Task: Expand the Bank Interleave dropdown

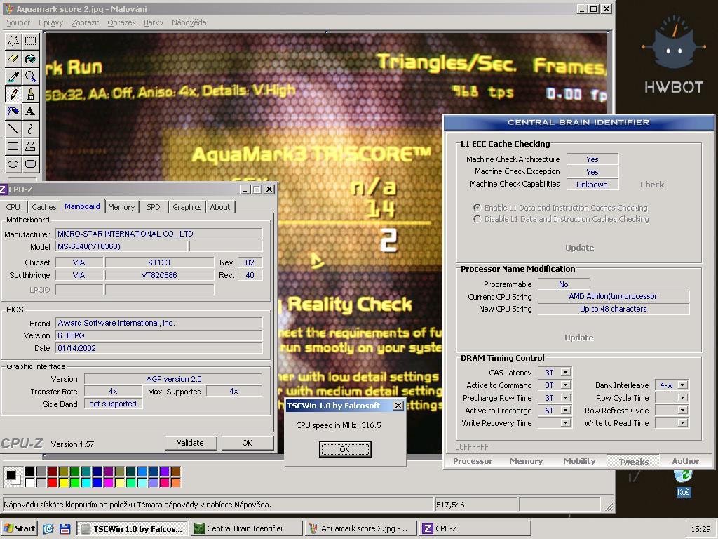Action: [x=683, y=385]
